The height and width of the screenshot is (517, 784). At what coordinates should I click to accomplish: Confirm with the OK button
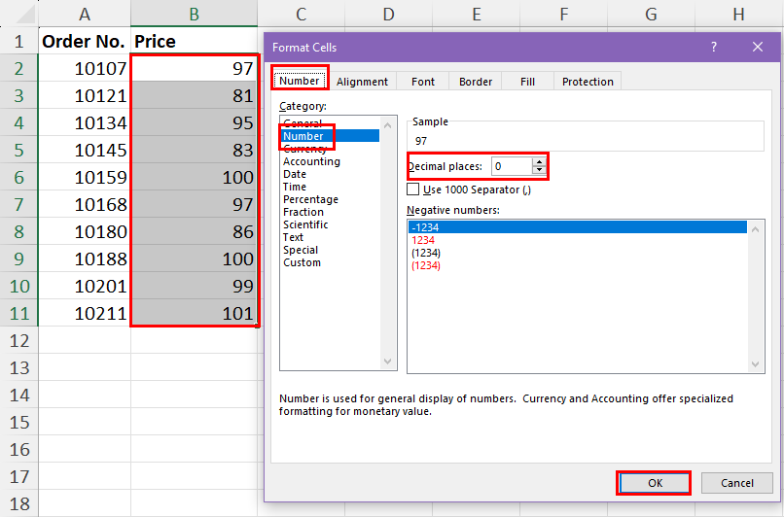(655, 483)
